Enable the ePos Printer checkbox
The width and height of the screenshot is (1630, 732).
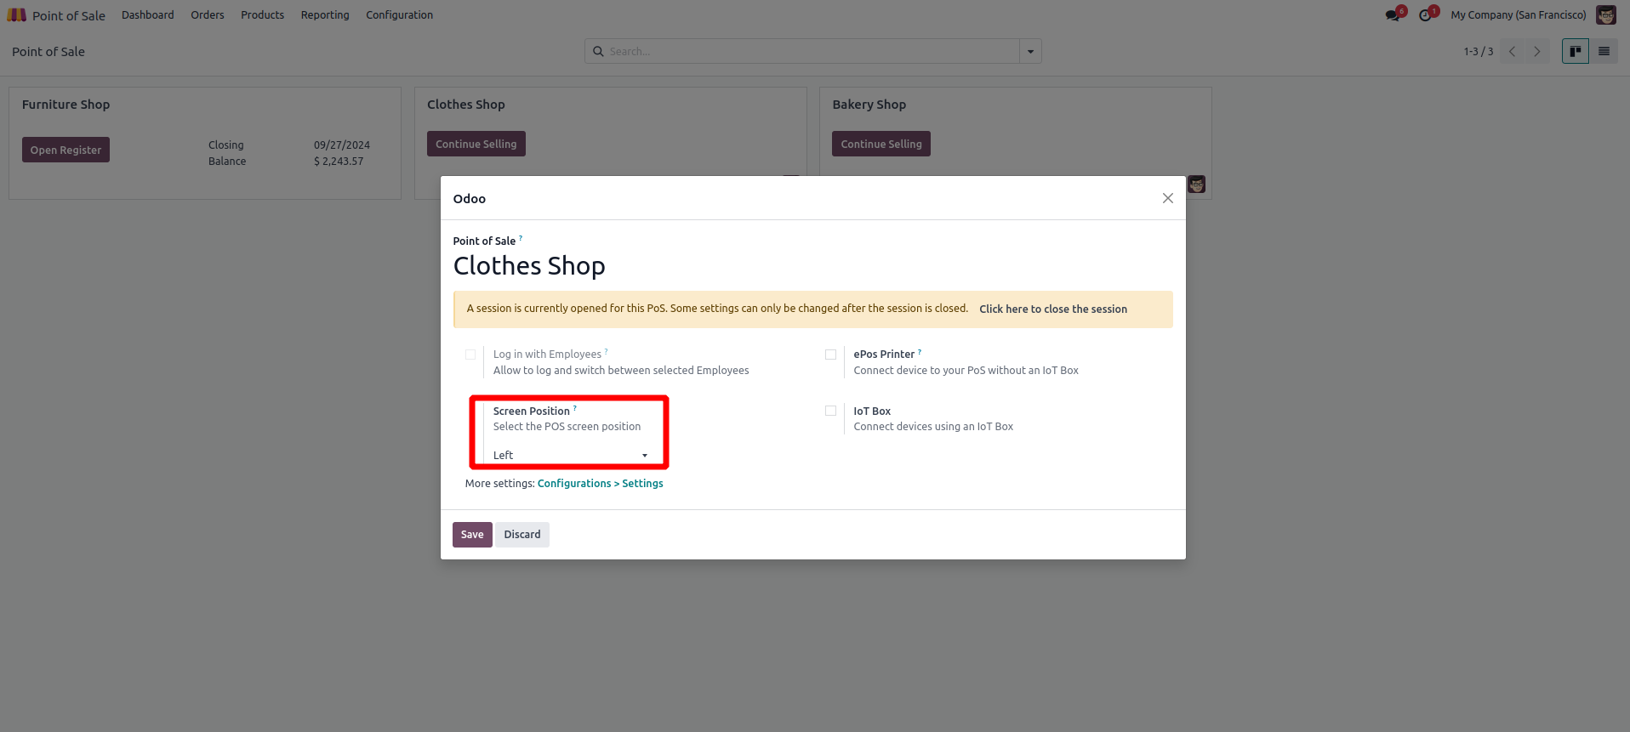[830, 355]
